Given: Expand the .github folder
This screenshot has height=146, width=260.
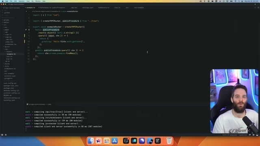Looking at the screenshot, I should click(x=7, y=13).
